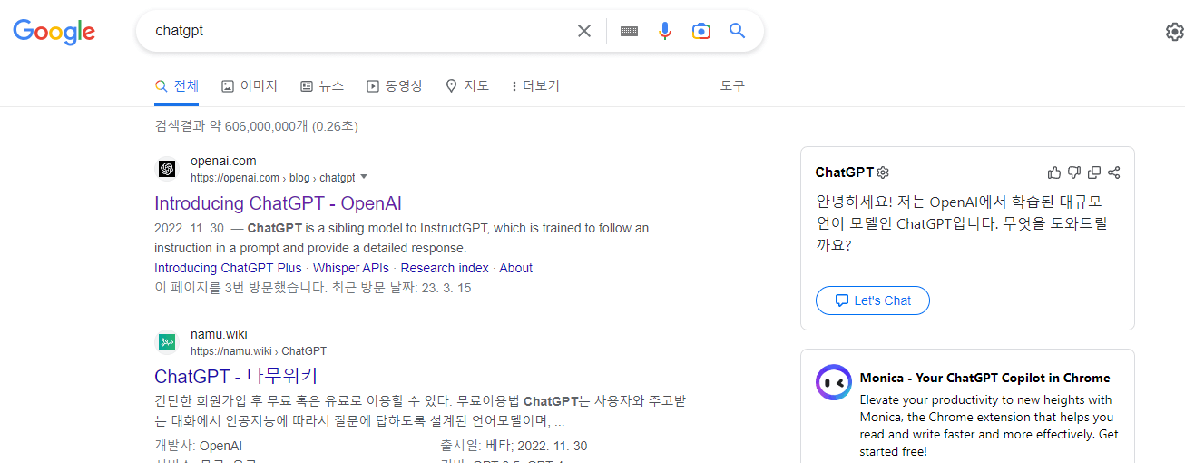Click the 출시일: 베타; 2022. 11. 30 text
The width and height of the screenshot is (1185, 463).
[x=514, y=446]
